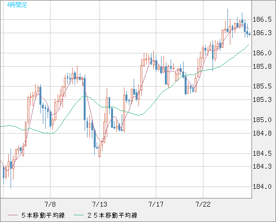Click the green 25-period legend line sample
This screenshot has height=222, width=276.
pos(78,215)
